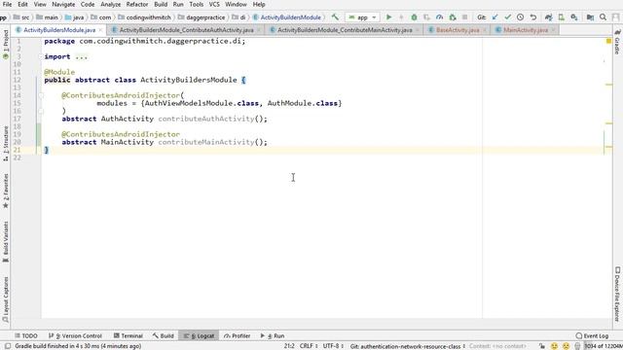Open the File menu
This screenshot has height=350, width=623.
coord(7,4)
